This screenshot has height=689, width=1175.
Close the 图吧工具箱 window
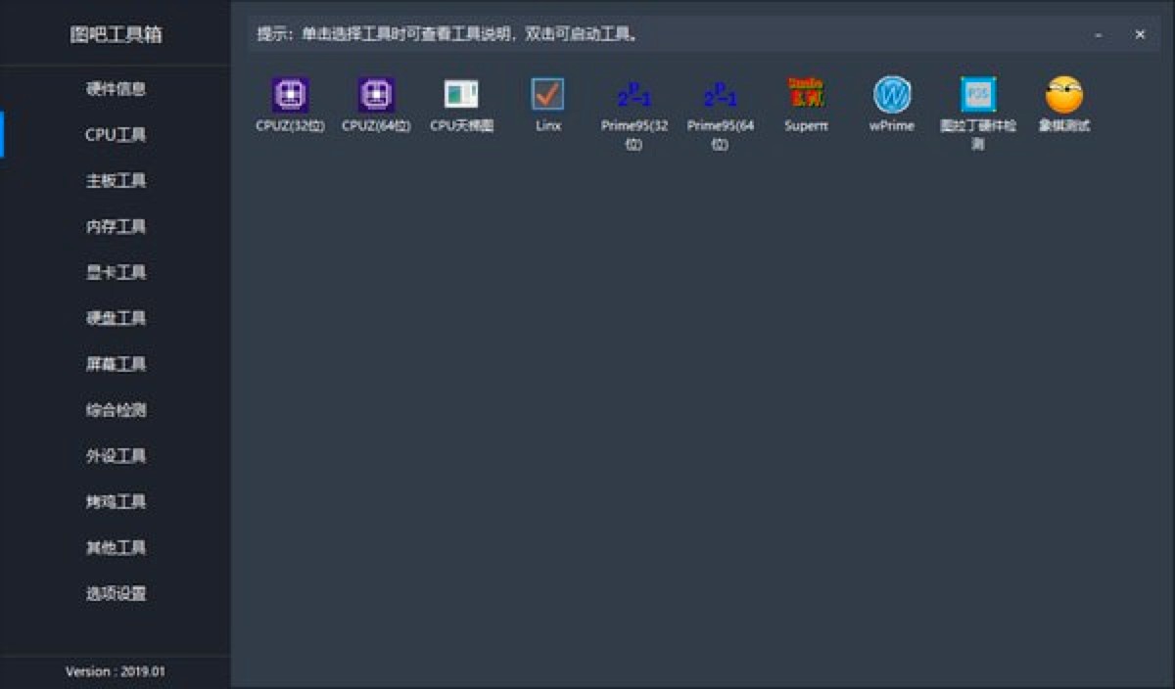tap(1140, 33)
